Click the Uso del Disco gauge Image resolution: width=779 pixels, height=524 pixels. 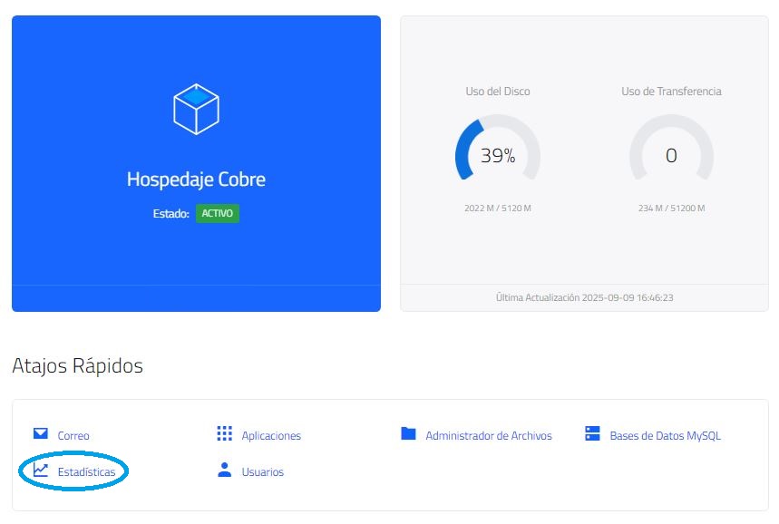(497, 155)
